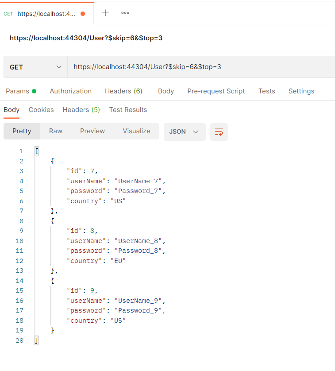Open a new request tab with plus icon
Screen dimensions: 335x371
click(x=105, y=13)
